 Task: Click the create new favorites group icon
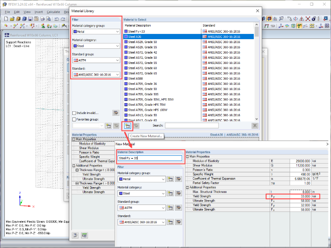[108, 126]
